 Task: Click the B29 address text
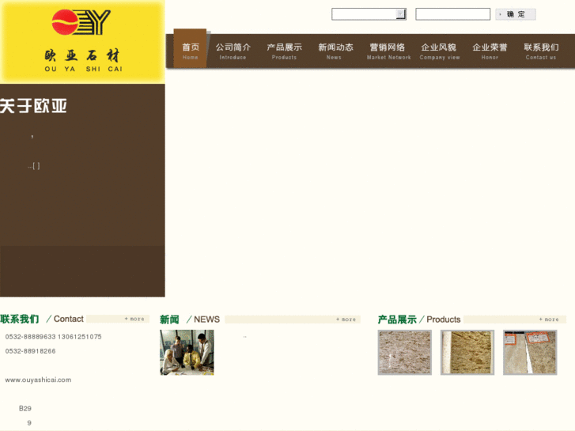point(25,408)
